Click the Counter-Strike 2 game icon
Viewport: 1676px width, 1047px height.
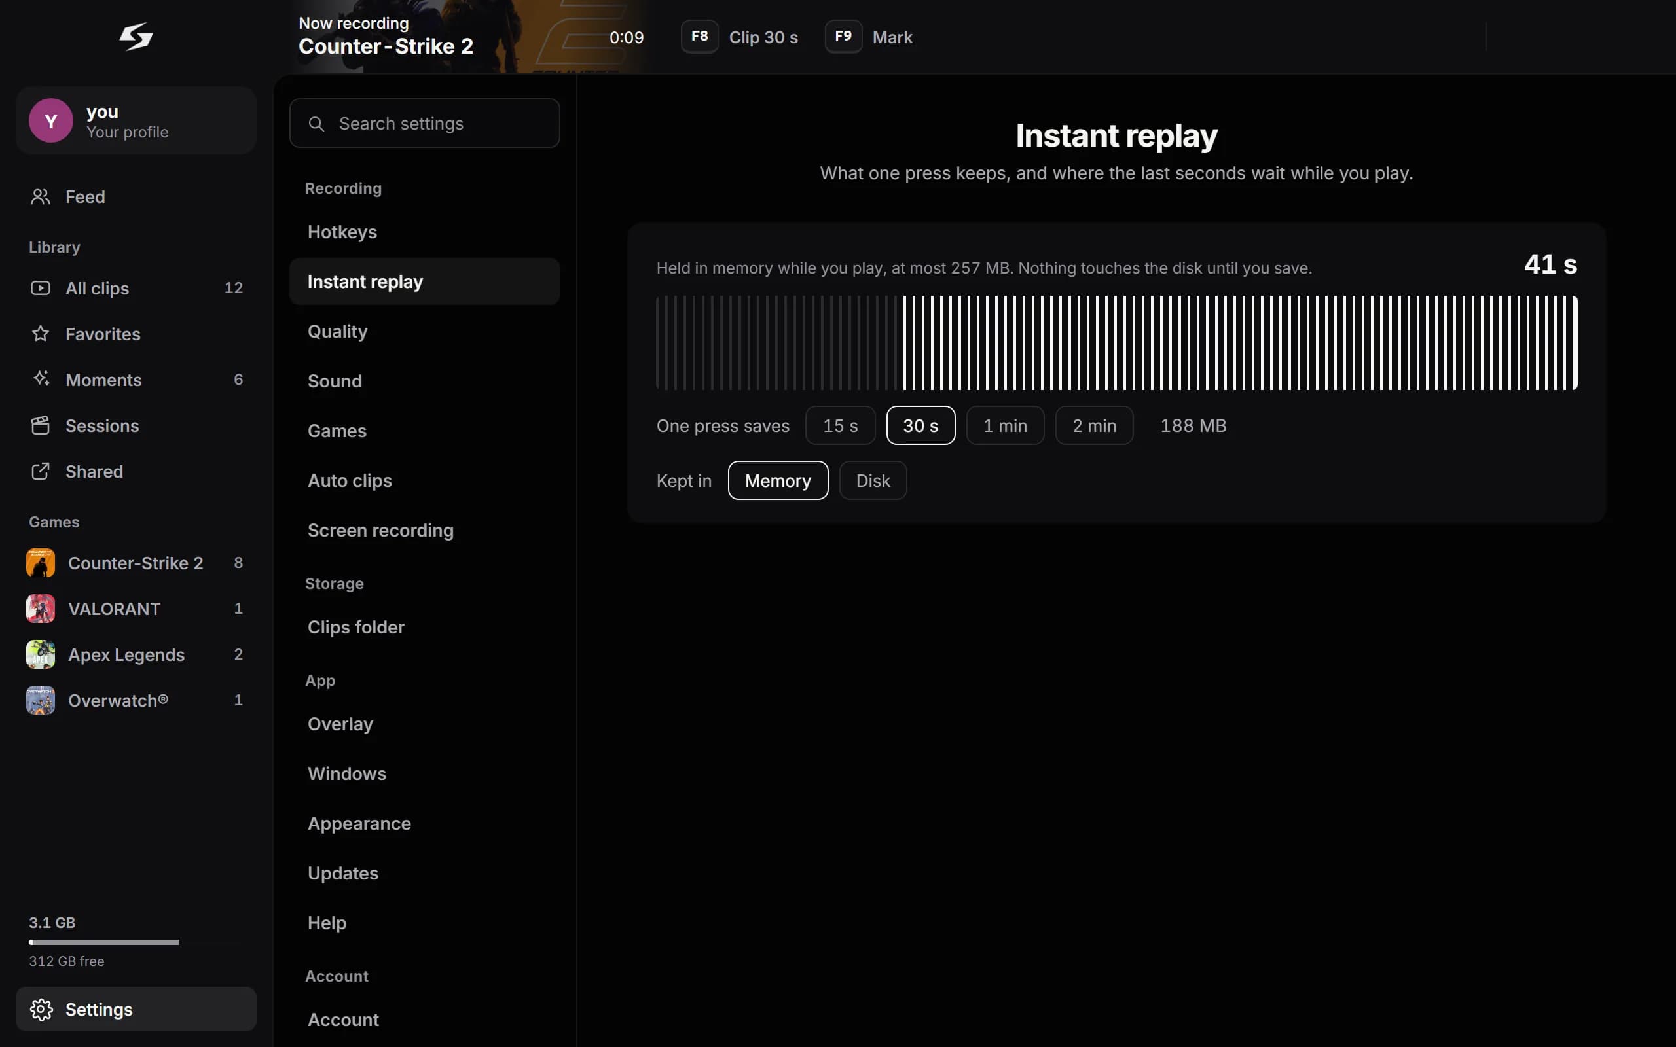(40, 563)
